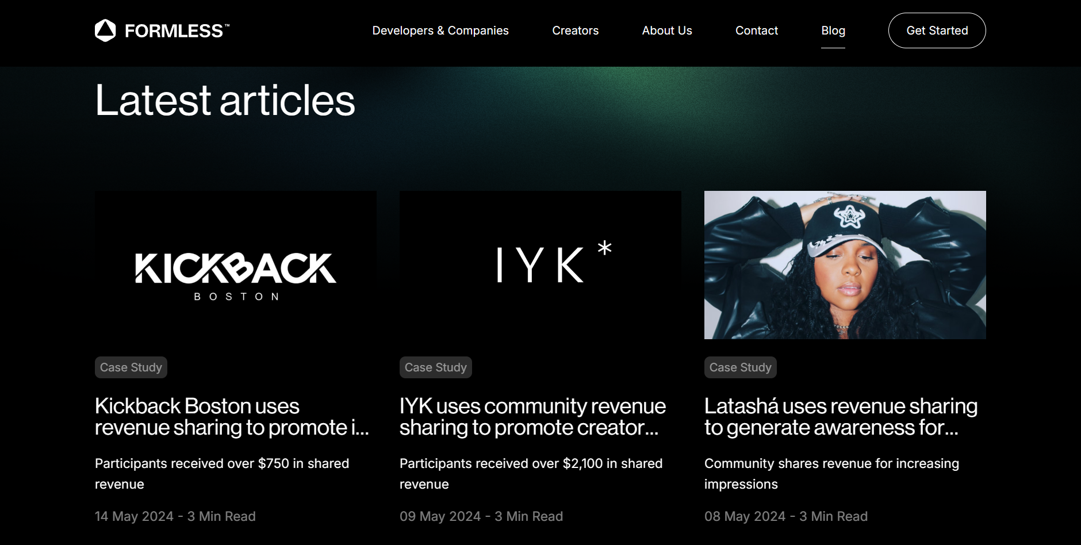
Task: Click the Get Started button
Action: point(937,30)
